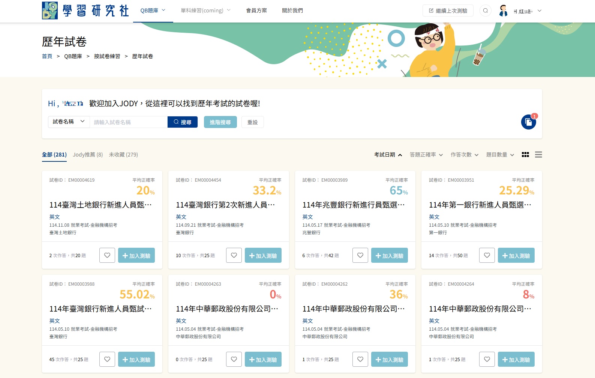Favorite the 114年兆豐銀行 exam with heart

point(360,255)
